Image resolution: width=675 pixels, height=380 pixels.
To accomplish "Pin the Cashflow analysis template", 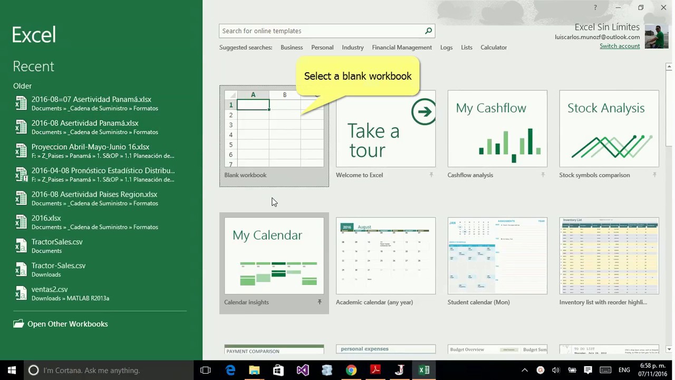I will coord(543,175).
